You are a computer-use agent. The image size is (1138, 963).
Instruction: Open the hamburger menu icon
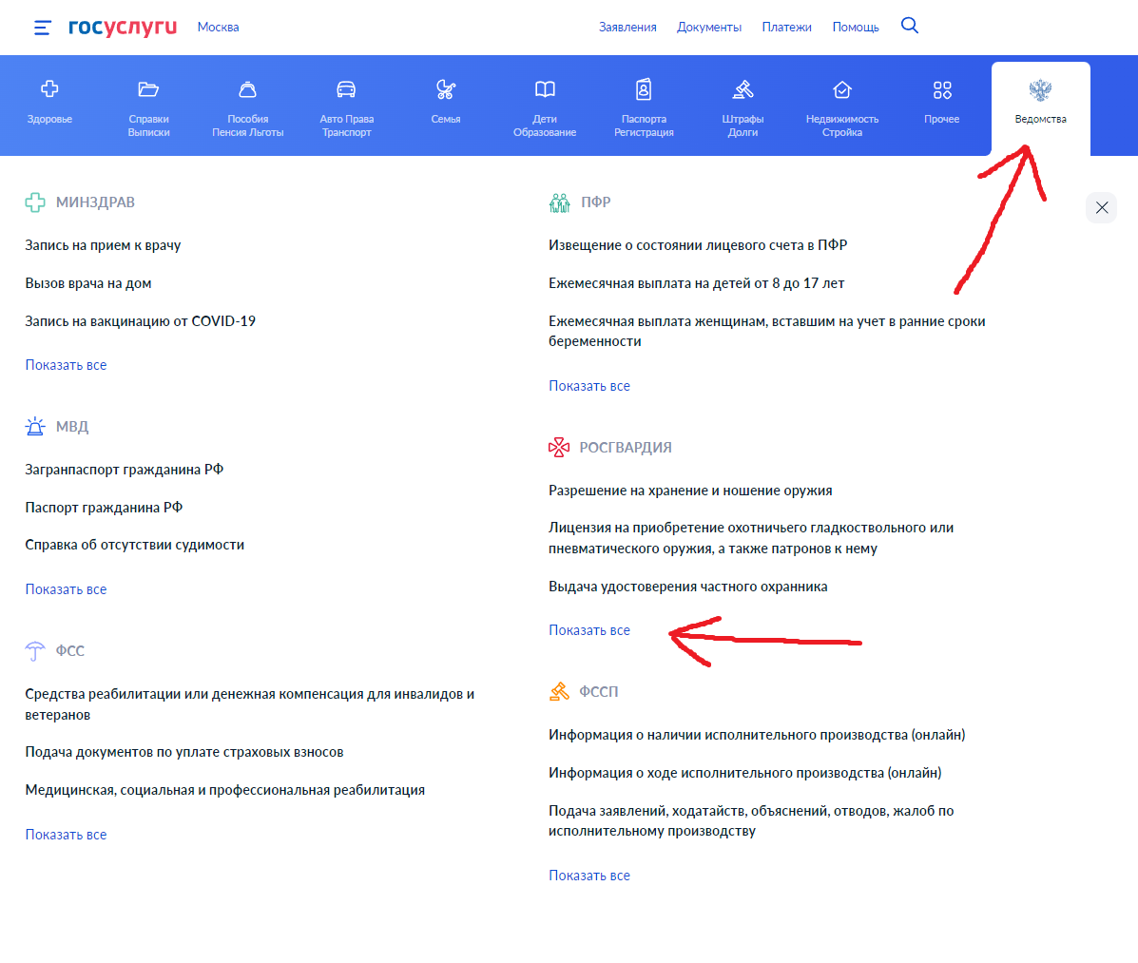42,28
